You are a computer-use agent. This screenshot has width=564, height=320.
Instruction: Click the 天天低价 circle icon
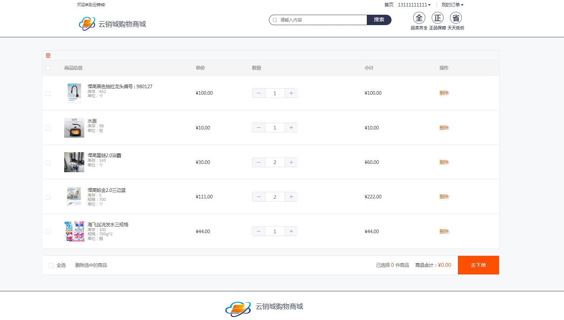456,18
